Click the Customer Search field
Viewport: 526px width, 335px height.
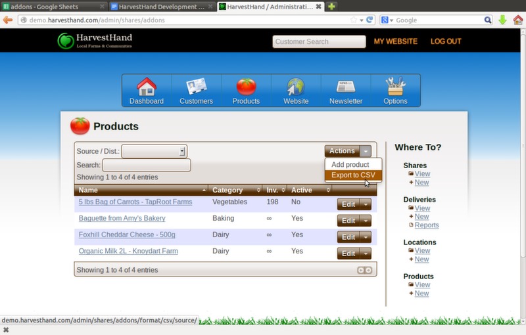click(x=319, y=41)
